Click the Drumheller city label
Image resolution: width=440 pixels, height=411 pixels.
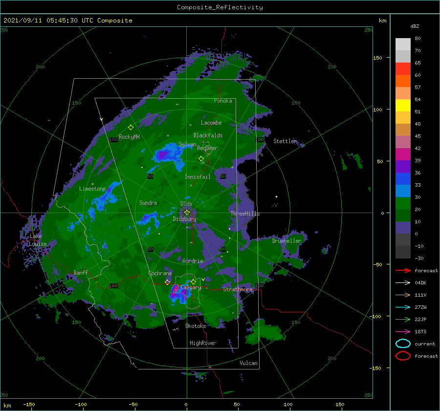(286, 241)
